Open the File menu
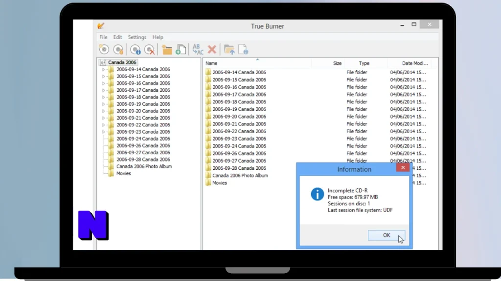This screenshot has height=281, width=501. tap(103, 37)
